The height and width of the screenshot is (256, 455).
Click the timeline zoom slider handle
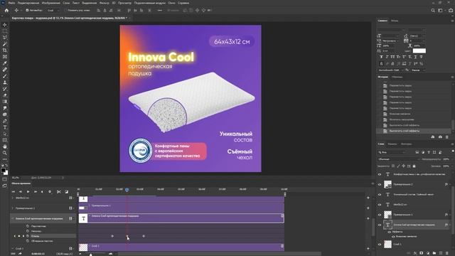pyautogui.click(x=91, y=255)
